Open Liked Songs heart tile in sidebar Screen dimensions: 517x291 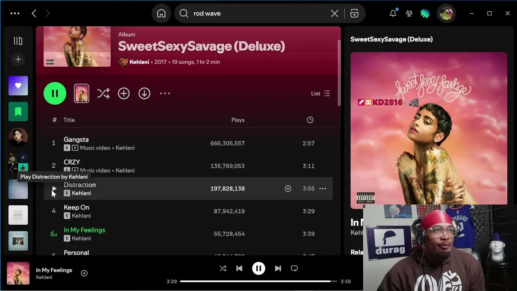pyautogui.click(x=18, y=86)
